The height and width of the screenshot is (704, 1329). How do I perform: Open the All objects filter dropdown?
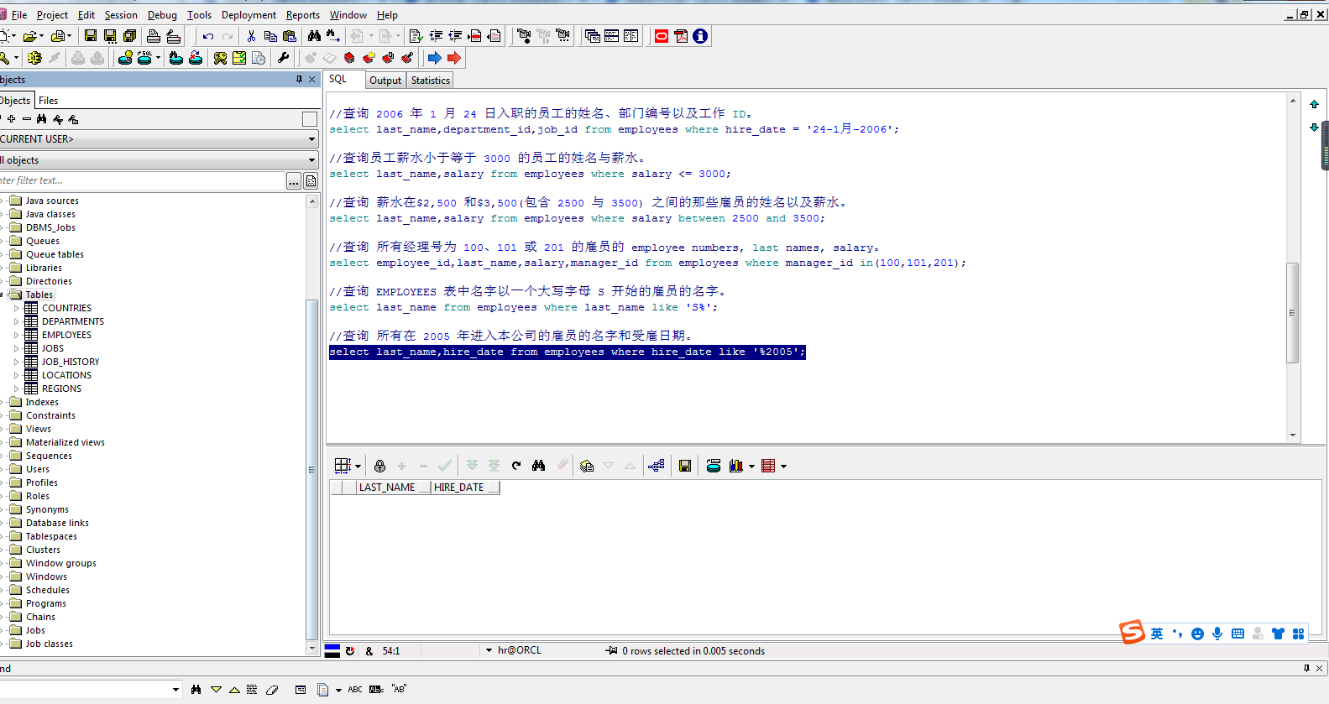[158, 160]
